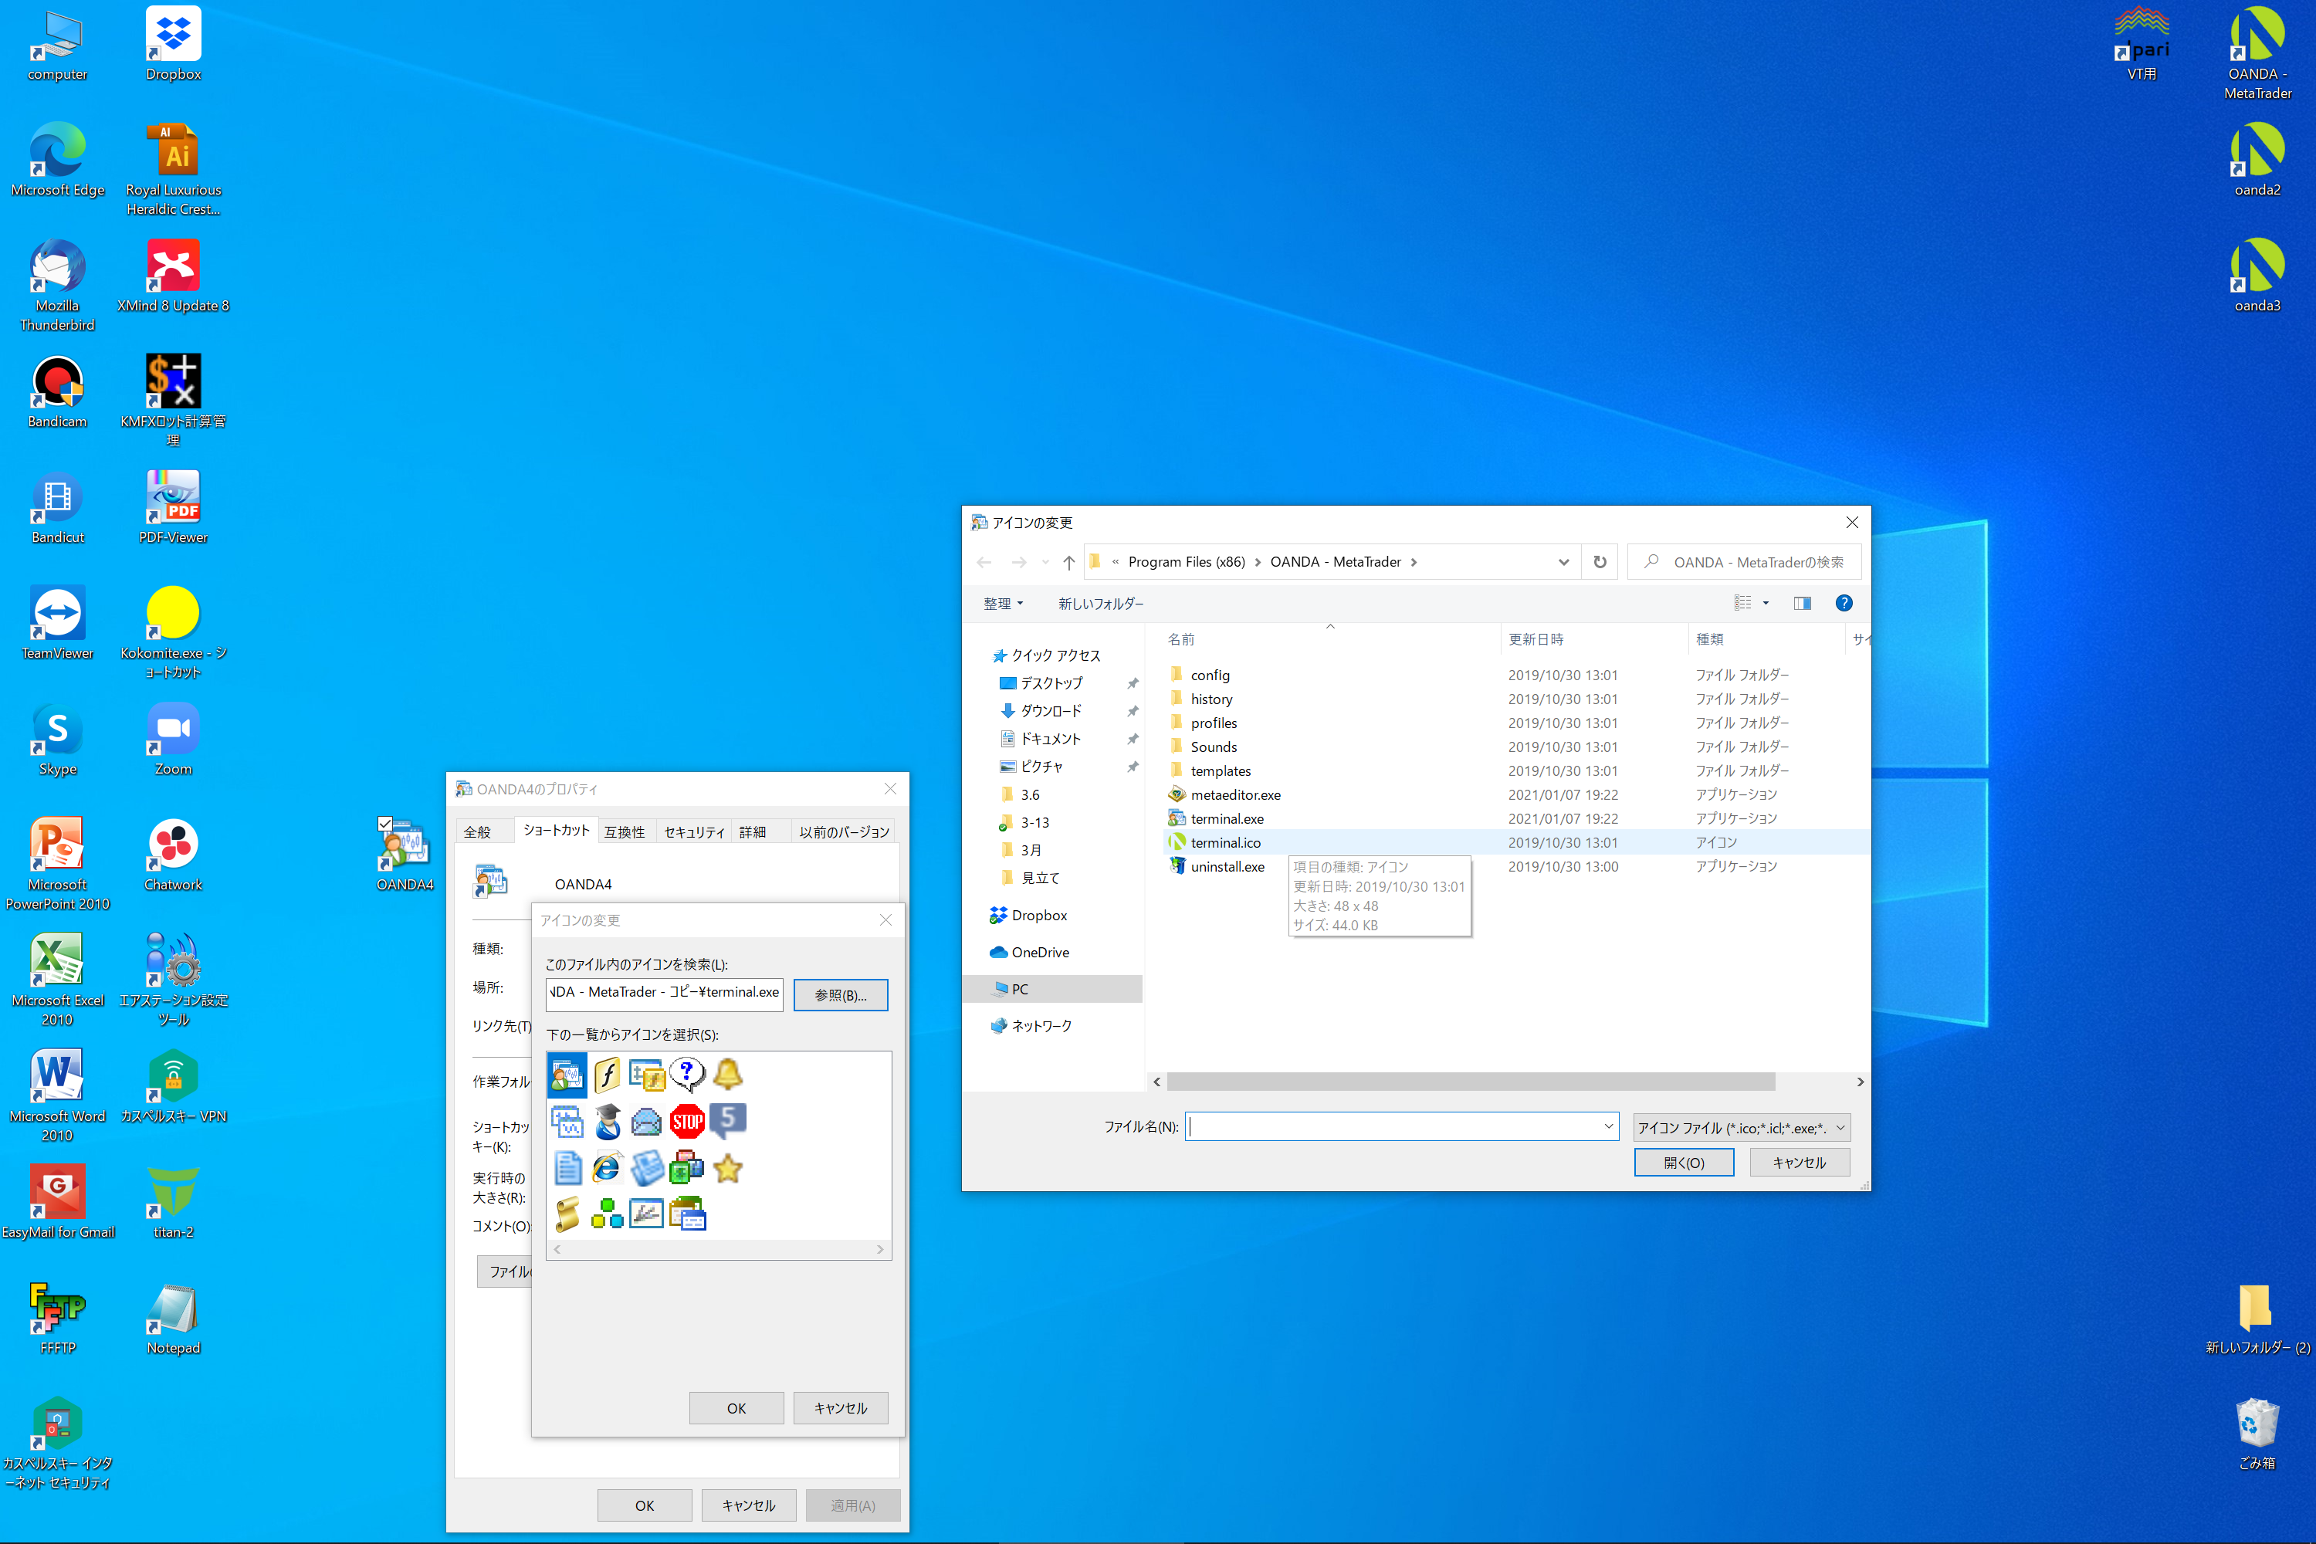This screenshot has height=1544, width=2316.
Task: Toggle the OANDA4 desktop icon checkbox
Action: 385,824
